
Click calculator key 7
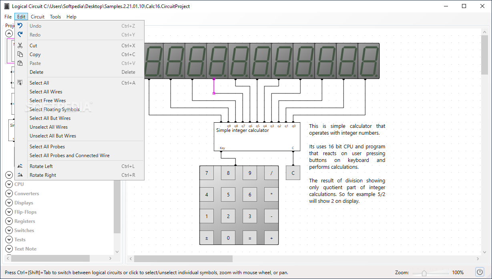207,173
